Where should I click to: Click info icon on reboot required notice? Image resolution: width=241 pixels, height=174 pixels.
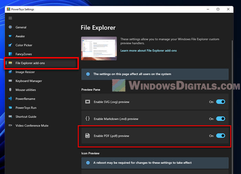click(x=88, y=163)
